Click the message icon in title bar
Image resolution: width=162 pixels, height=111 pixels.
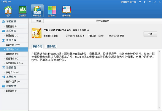140,2
